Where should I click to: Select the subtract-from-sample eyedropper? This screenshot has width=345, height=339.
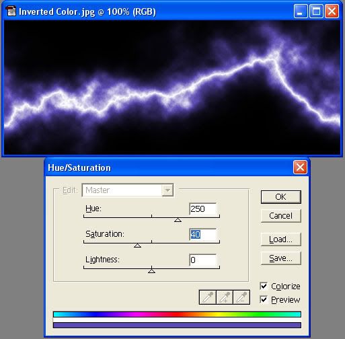click(x=241, y=297)
